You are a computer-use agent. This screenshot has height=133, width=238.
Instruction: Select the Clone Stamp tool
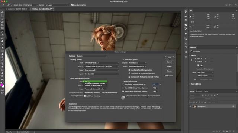(x=3, y=41)
